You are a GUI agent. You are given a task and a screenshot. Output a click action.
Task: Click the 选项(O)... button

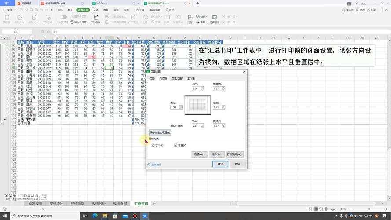pyautogui.click(x=199, y=154)
